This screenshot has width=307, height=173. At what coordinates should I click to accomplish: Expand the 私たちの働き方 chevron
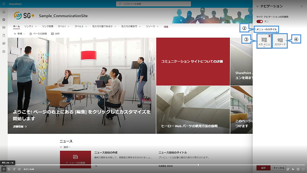140,26
